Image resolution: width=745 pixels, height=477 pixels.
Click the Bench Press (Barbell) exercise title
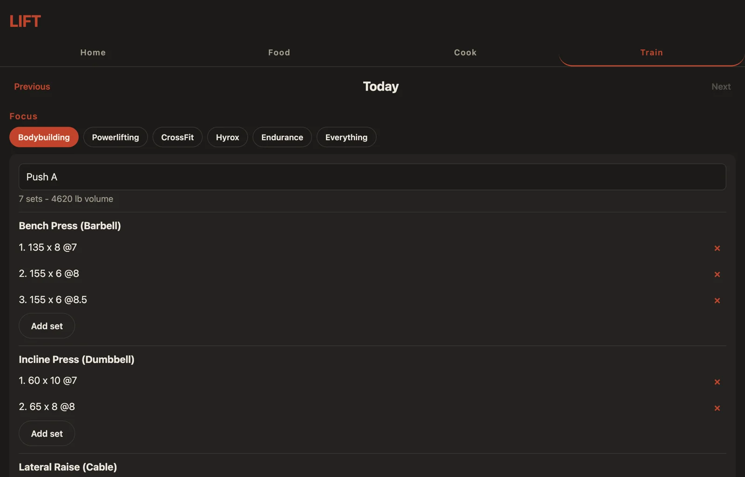pyautogui.click(x=70, y=226)
